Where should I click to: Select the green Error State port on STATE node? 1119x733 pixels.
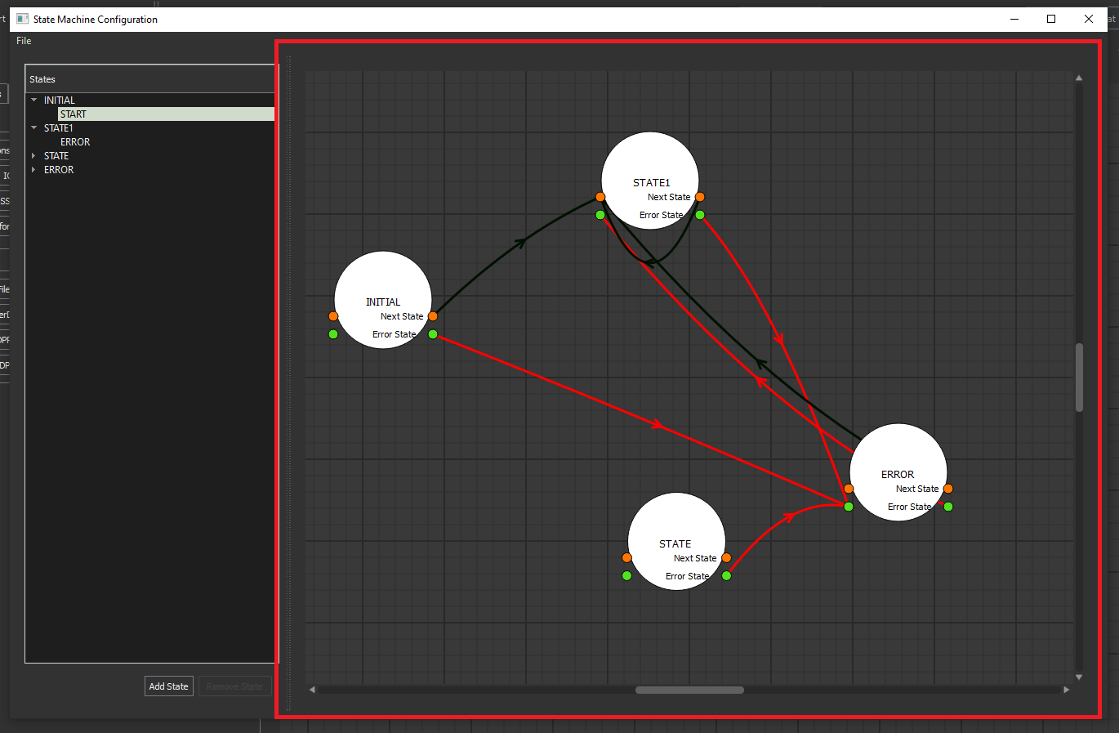click(726, 575)
